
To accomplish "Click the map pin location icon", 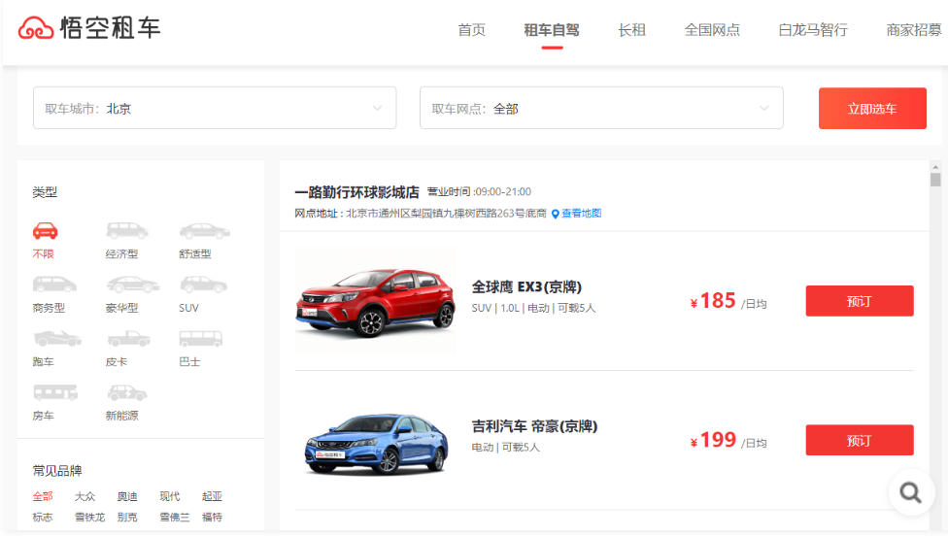I will click(x=555, y=214).
